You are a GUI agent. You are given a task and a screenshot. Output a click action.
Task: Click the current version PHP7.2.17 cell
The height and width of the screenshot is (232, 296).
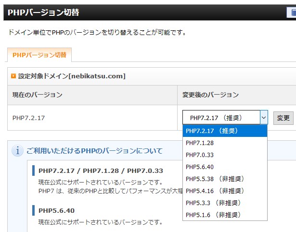[92, 118]
